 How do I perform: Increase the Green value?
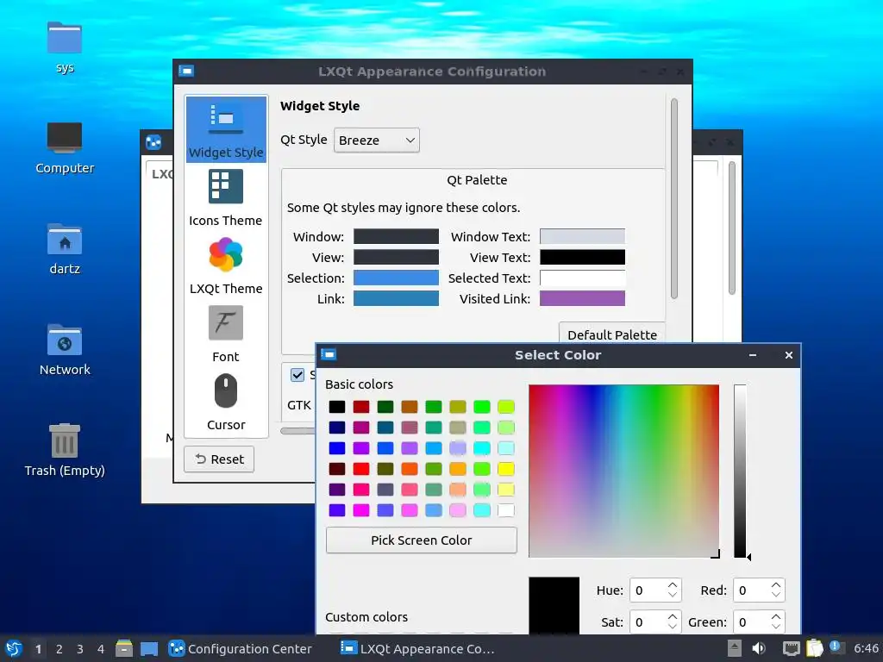tap(776, 617)
